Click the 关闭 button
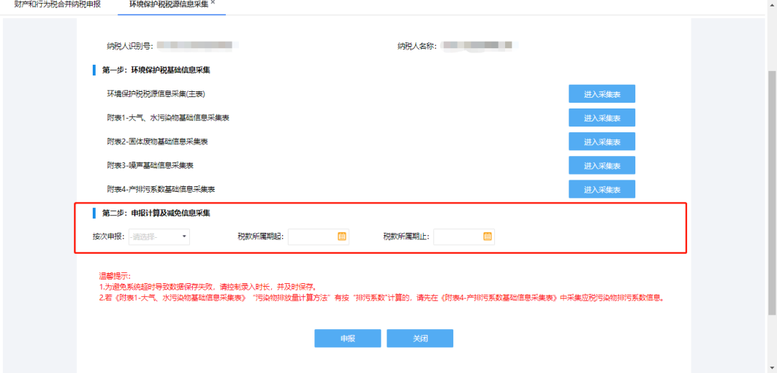Viewport: 777px width, 373px height. (x=419, y=339)
